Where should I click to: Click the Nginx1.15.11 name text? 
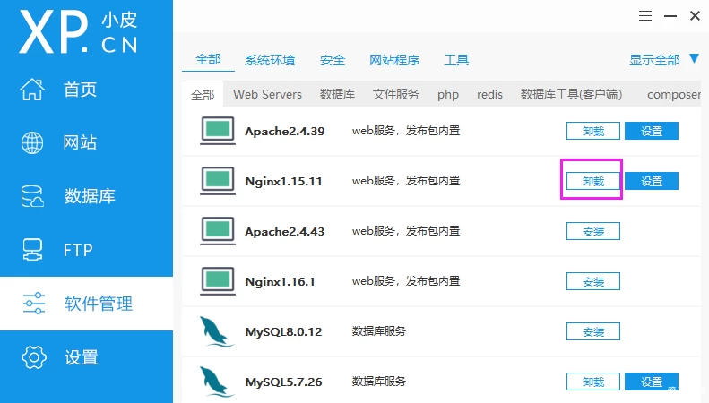click(x=283, y=182)
